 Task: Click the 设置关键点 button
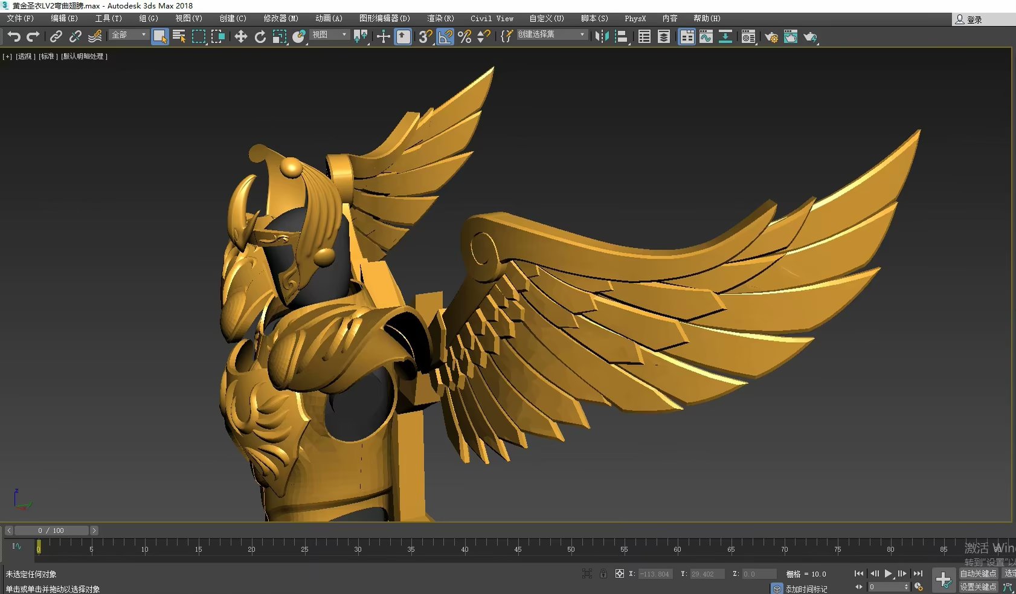[977, 587]
